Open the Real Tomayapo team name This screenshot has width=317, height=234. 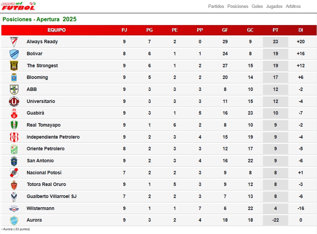43,125
